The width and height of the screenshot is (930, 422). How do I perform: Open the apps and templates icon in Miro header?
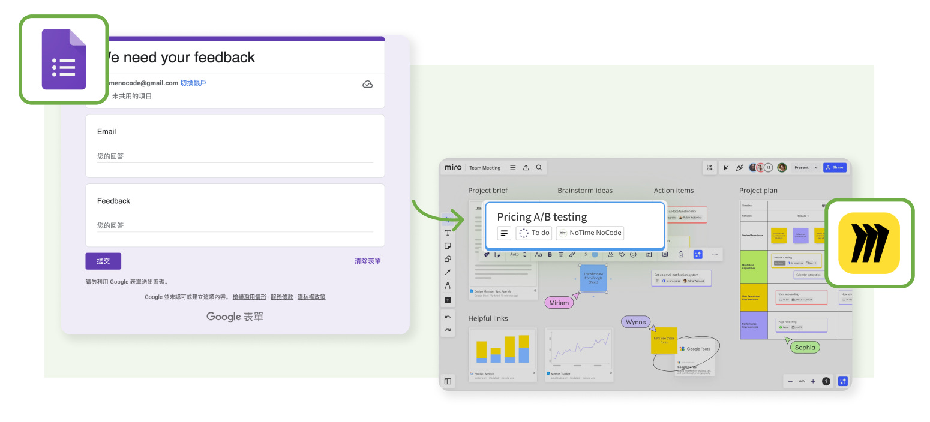(x=710, y=168)
